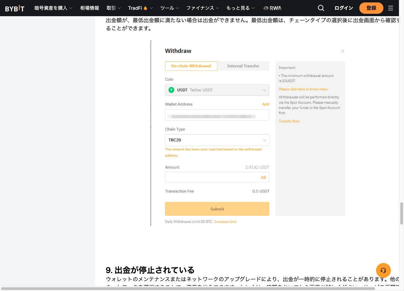Open the search magnifier icon
404x291 pixels.
(321, 8)
